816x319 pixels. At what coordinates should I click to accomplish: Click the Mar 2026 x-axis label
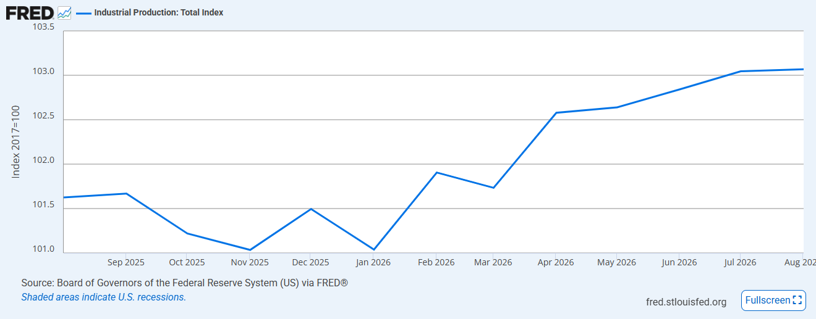[x=493, y=262]
